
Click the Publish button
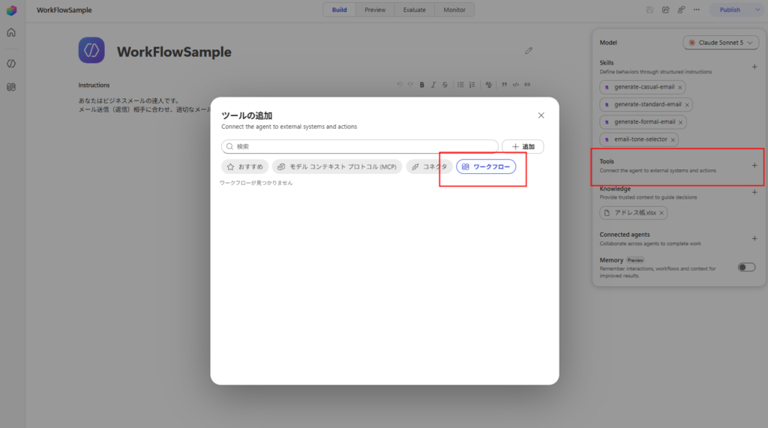point(730,10)
